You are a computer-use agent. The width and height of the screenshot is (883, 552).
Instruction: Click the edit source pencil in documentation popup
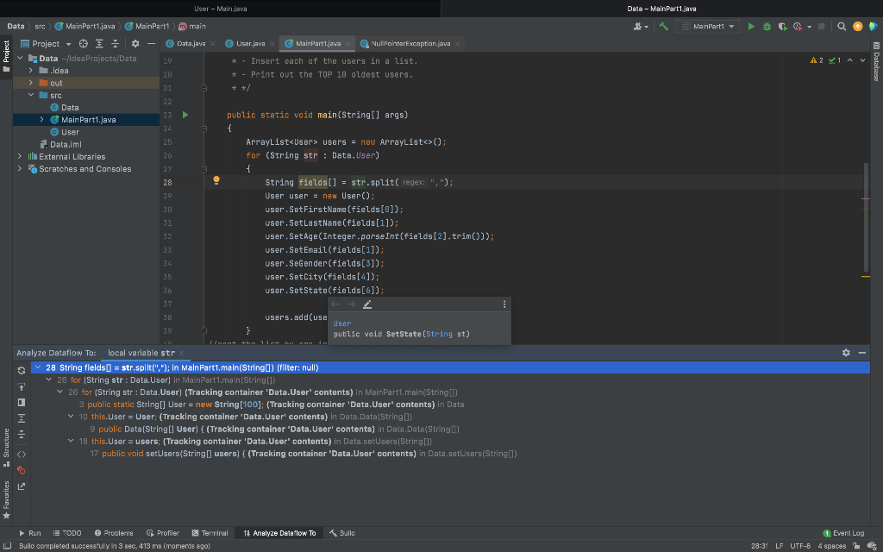[x=367, y=304]
